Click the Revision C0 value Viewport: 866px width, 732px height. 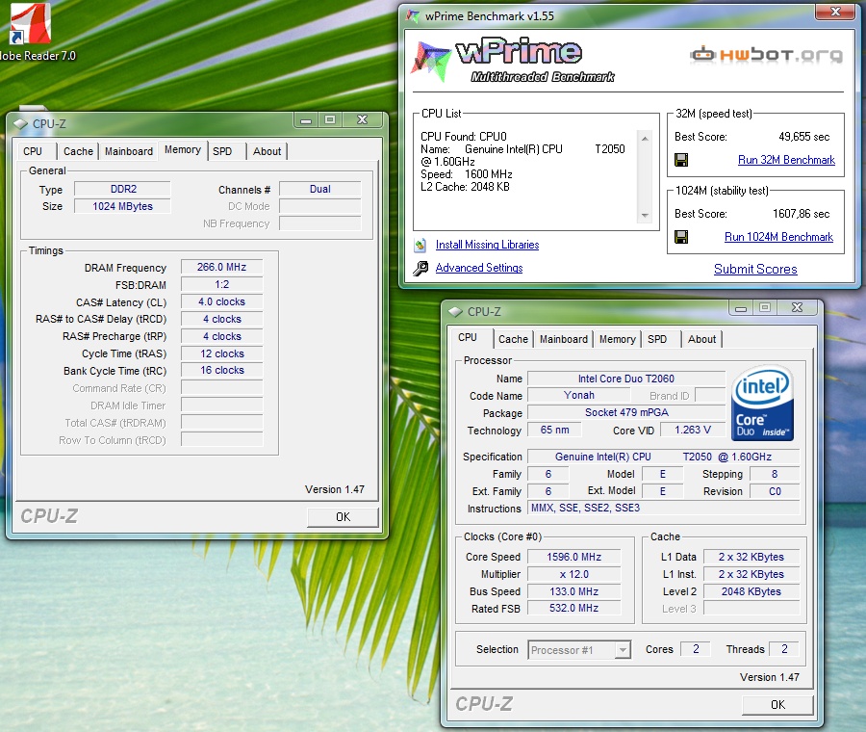point(775,491)
